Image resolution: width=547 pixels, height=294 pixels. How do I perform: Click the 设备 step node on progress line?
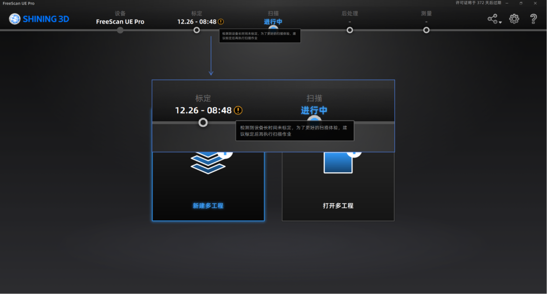(120, 30)
